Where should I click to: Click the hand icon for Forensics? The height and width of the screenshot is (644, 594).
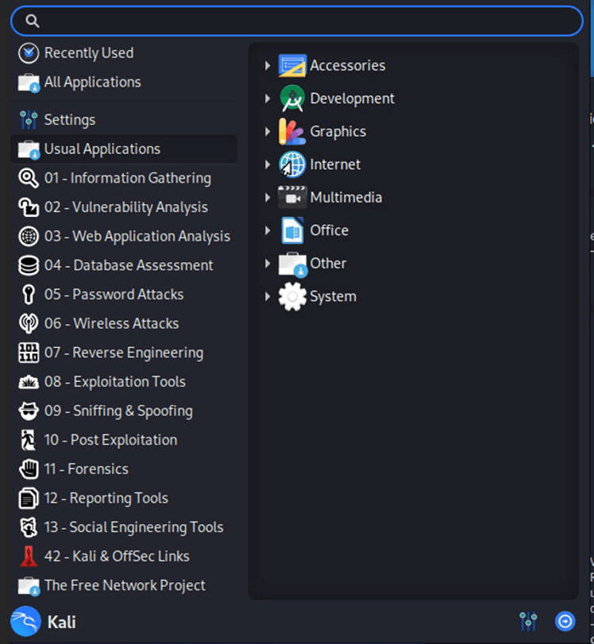point(29,469)
